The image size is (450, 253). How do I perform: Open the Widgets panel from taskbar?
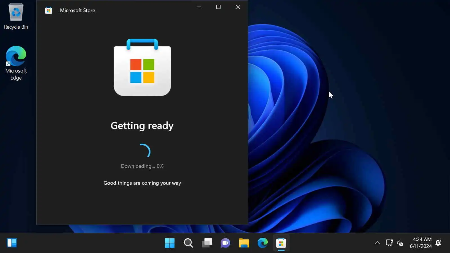12,243
